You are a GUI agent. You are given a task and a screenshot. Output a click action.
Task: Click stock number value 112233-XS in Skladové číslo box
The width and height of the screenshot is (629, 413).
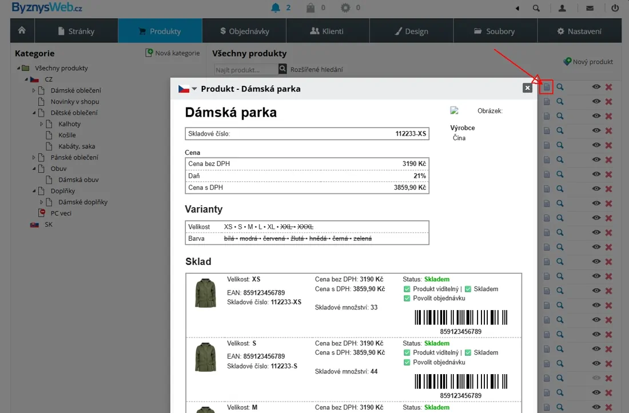coord(411,134)
